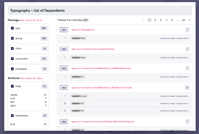Open AllocationDialog.tsx file link
199x134 pixels.
(103, 121)
